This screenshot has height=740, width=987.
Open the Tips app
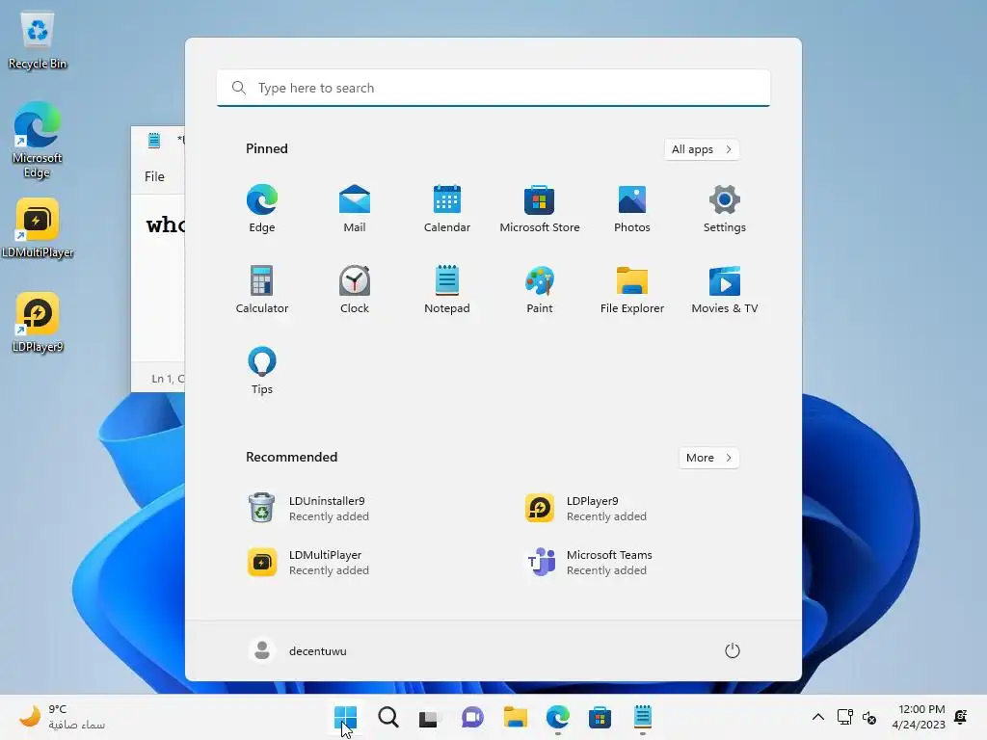(262, 371)
